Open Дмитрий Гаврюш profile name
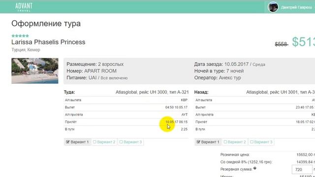 click(296, 7)
